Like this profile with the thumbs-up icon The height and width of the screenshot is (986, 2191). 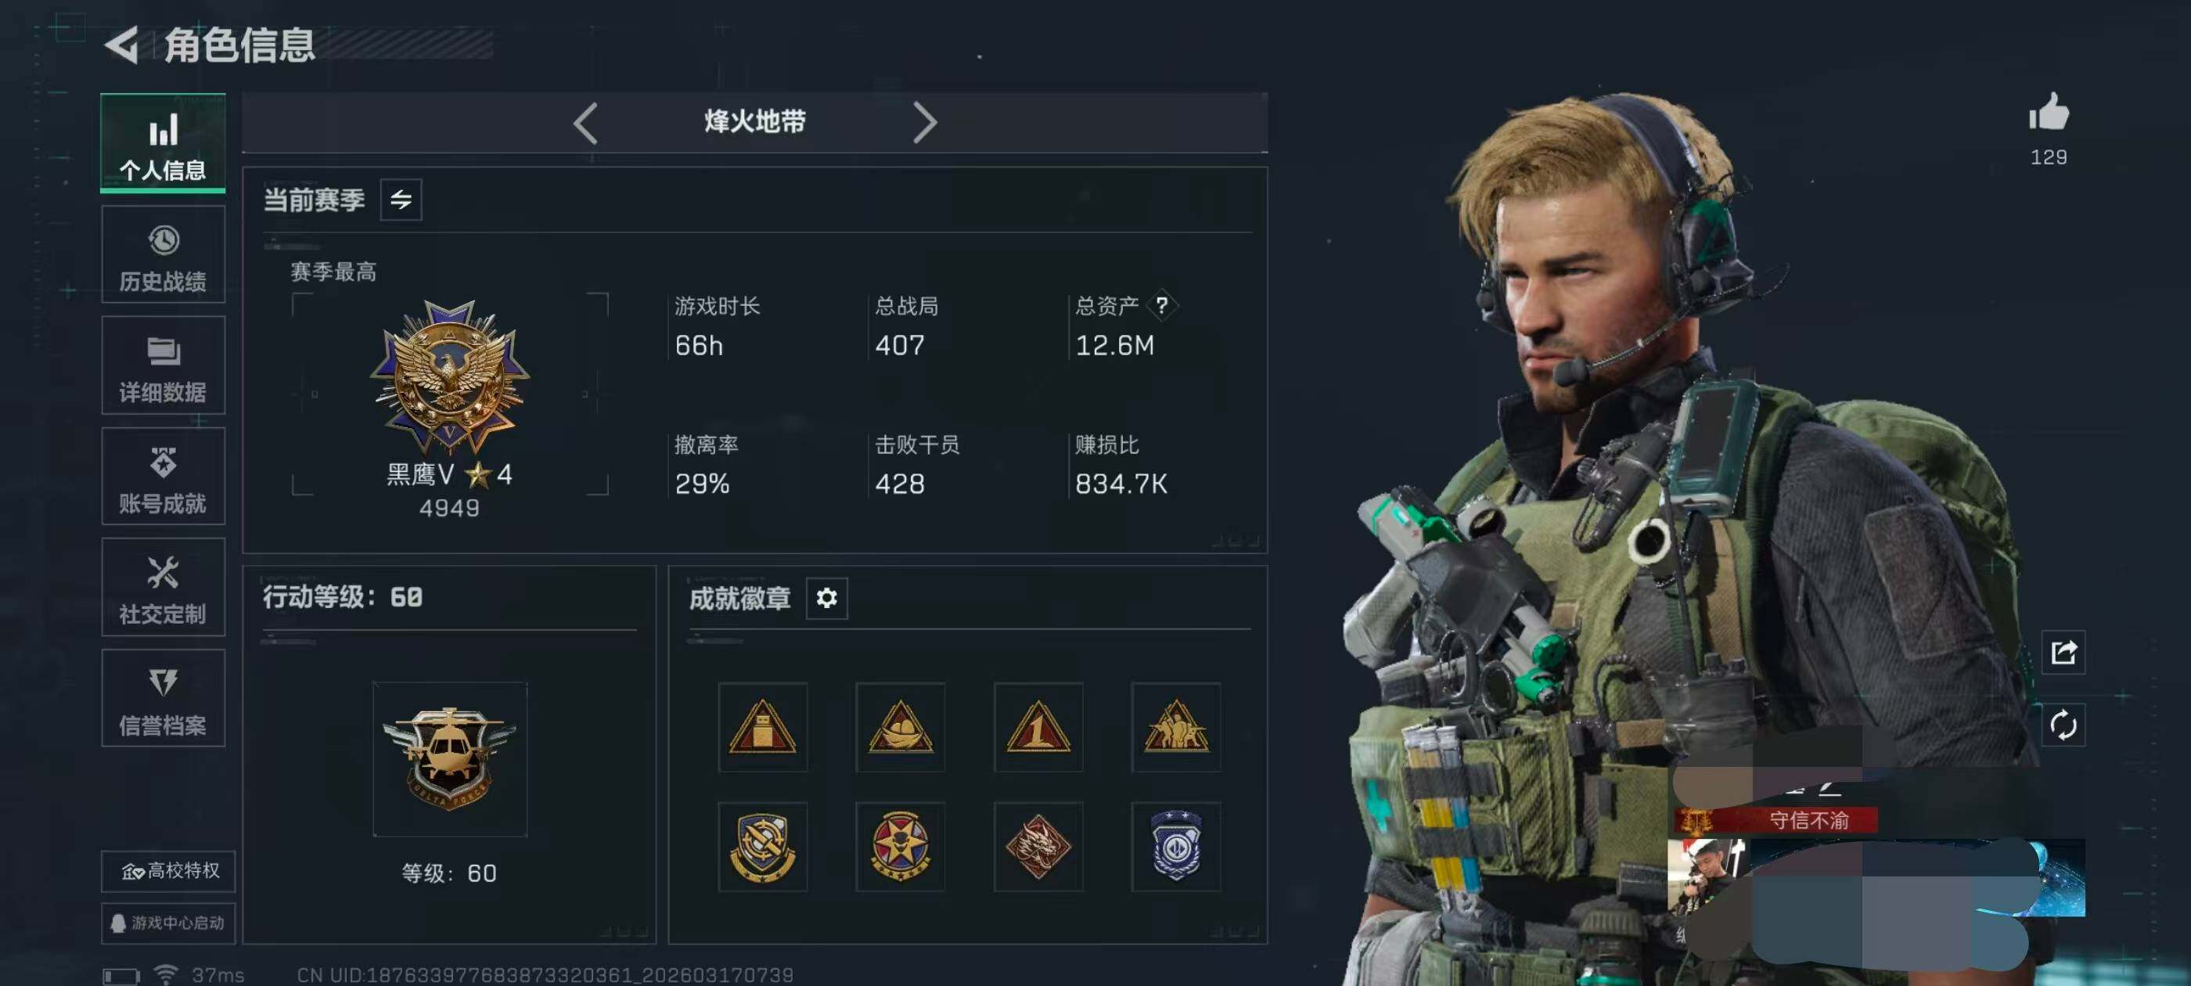(x=2048, y=113)
